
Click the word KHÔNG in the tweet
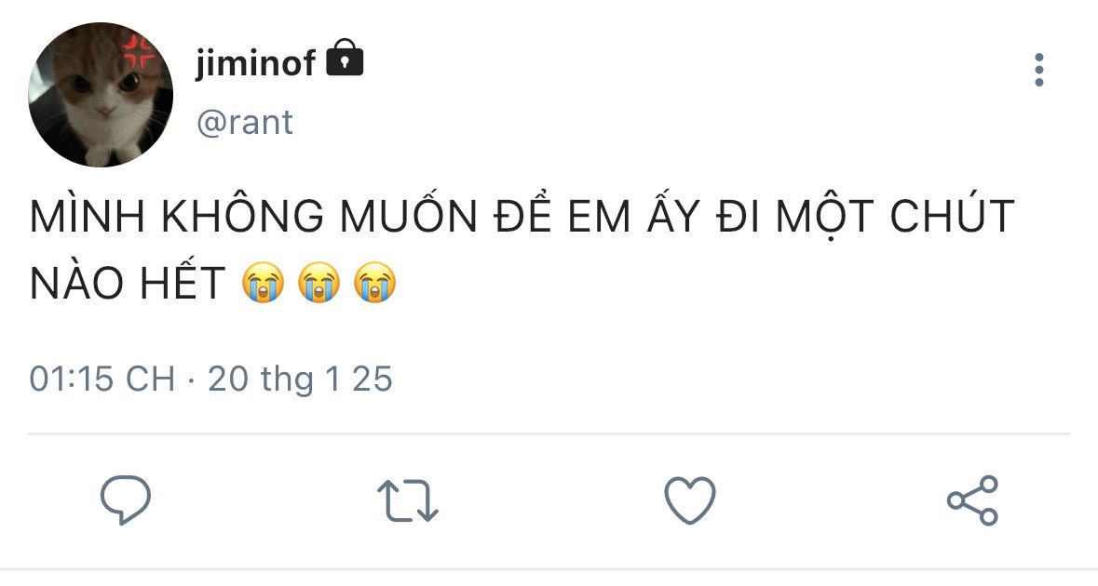coord(244,218)
